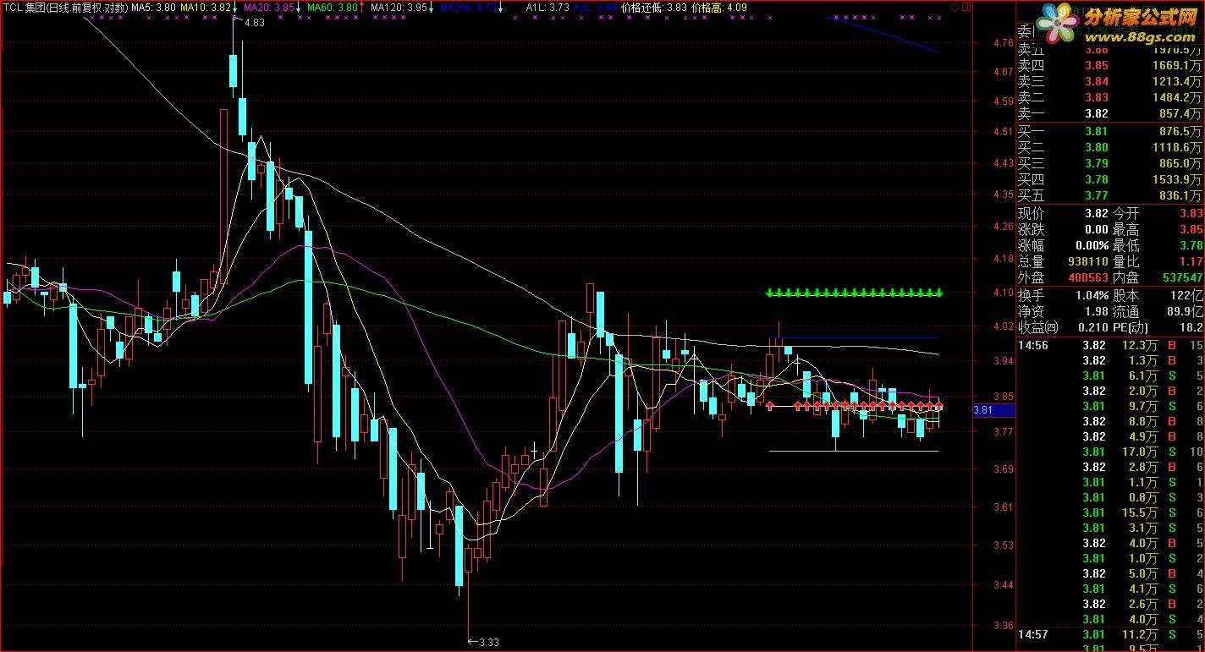The image size is (1205, 652).
Task: Click the 净资 value 1.98
Action: pos(1096,312)
